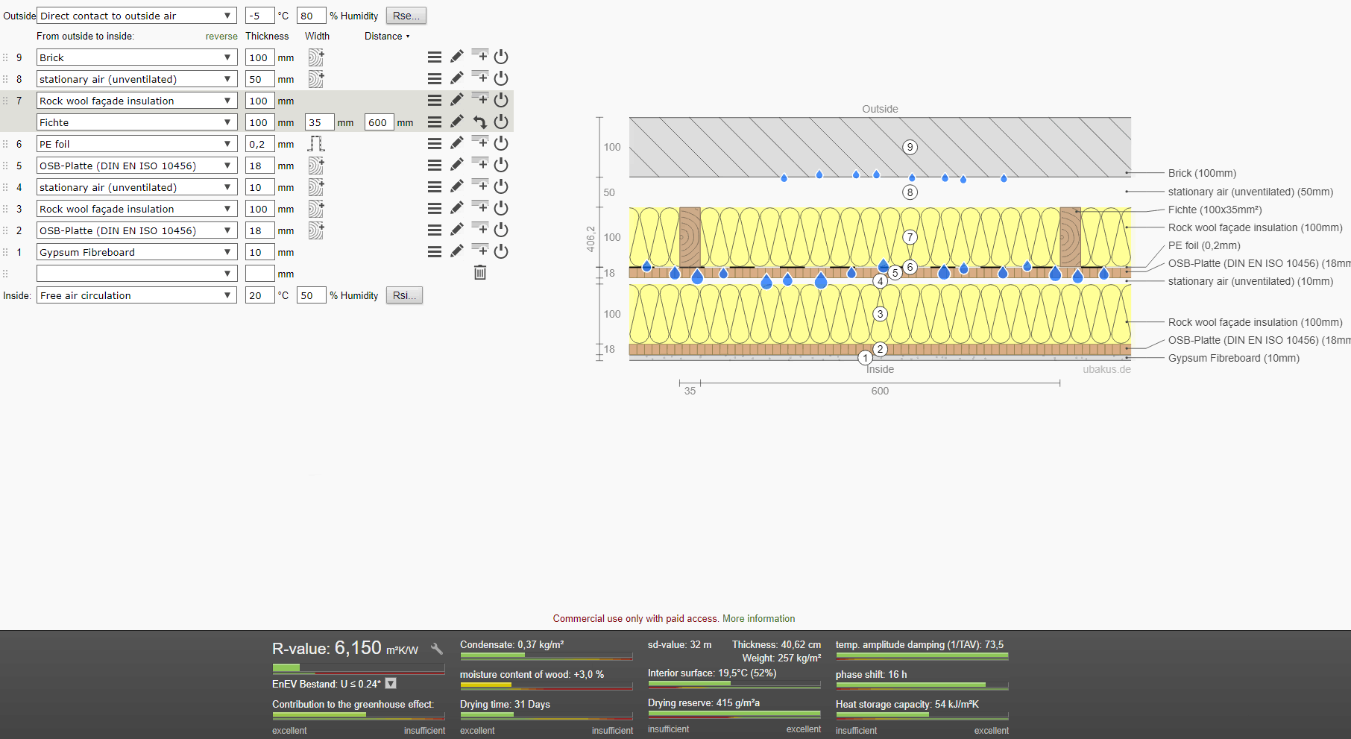This screenshot has height=739, width=1351.
Task: Open EnEV Bestand standard dropdown
Action: [x=391, y=684]
